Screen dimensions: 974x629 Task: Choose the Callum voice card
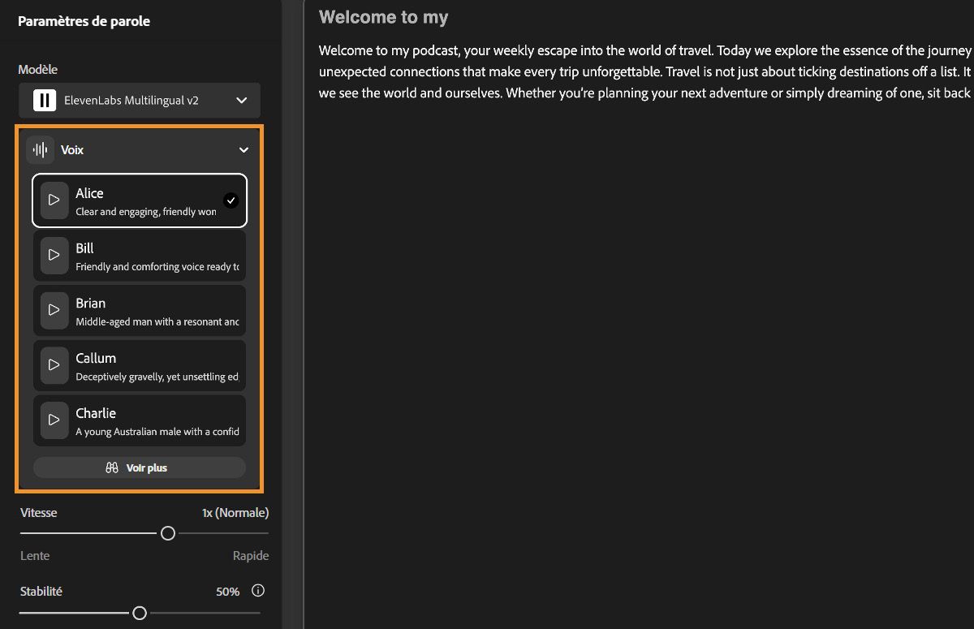pos(154,365)
